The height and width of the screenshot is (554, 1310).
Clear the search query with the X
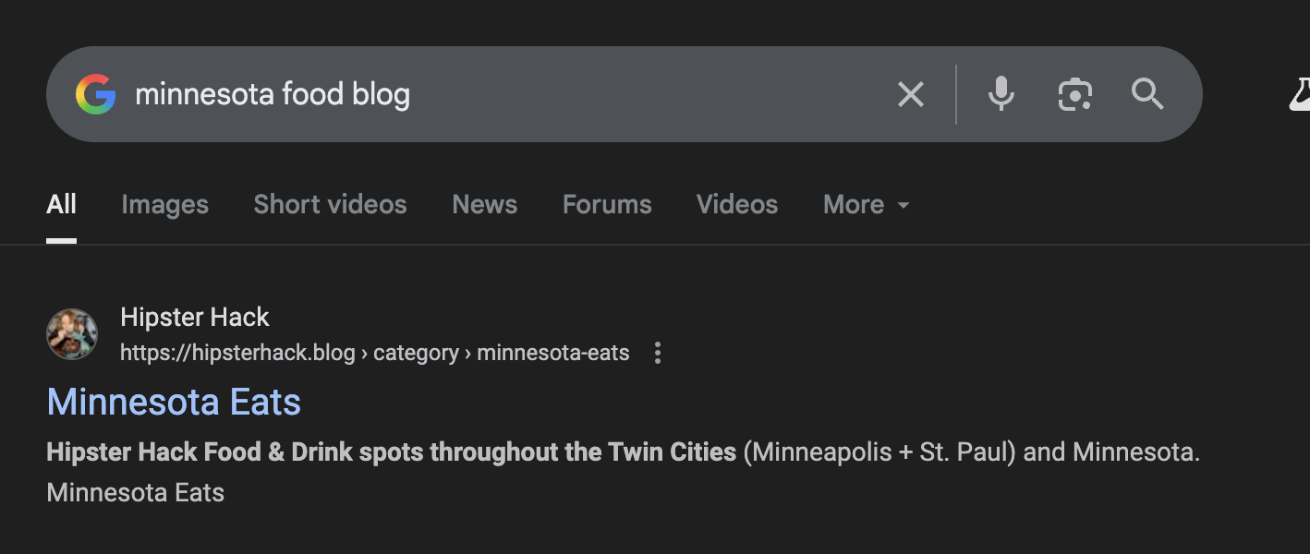click(x=910, y=94)
